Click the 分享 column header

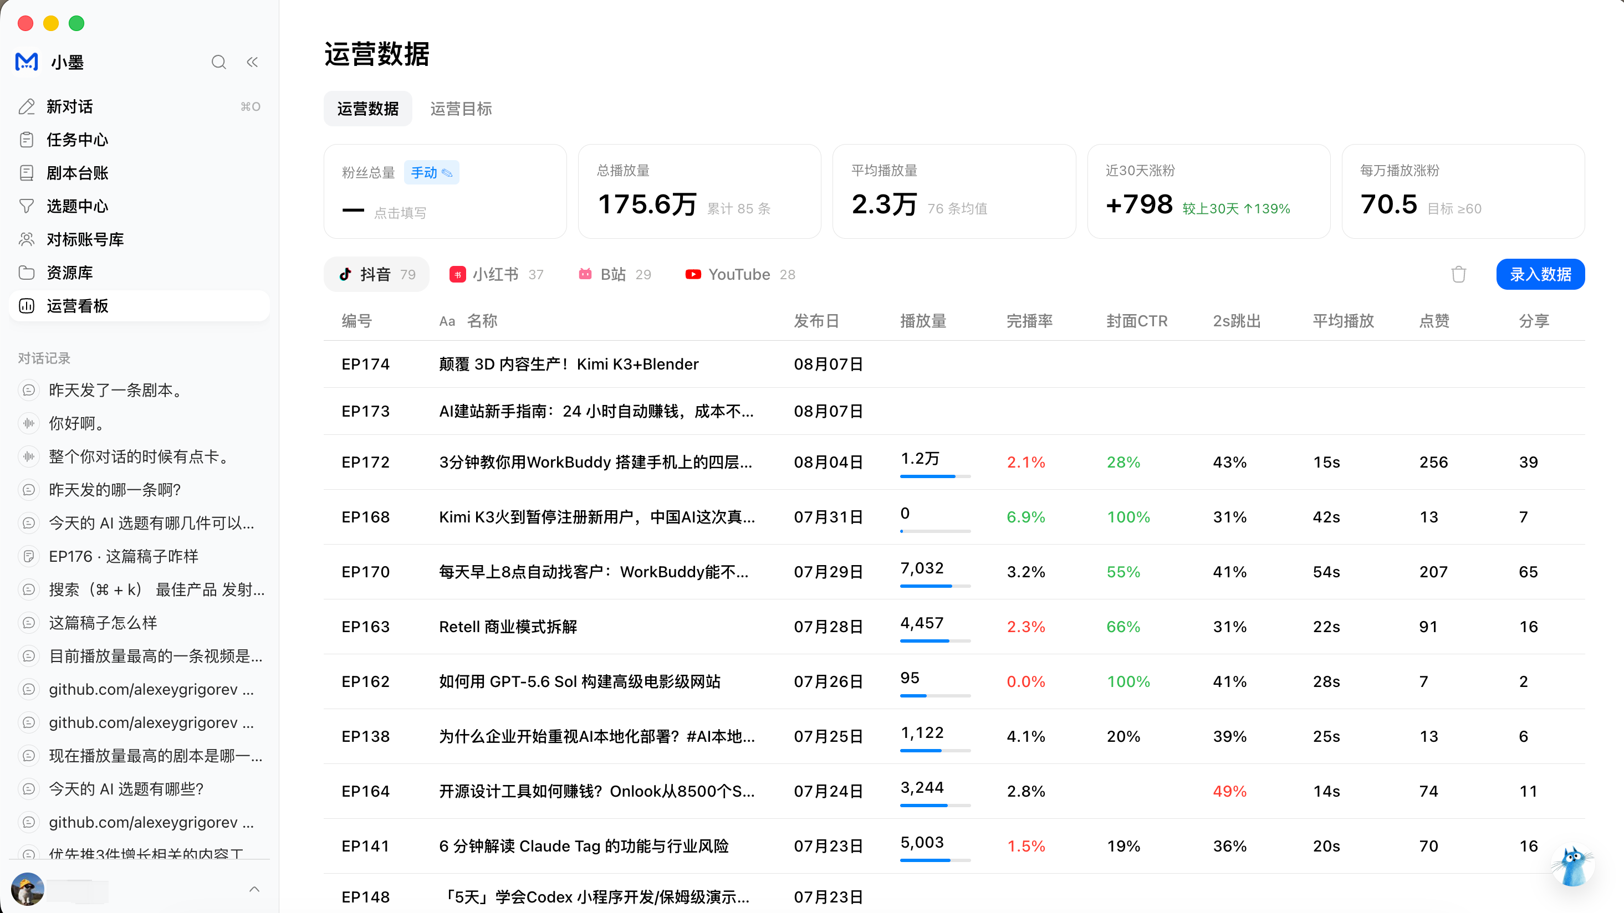coord(1534,321)
